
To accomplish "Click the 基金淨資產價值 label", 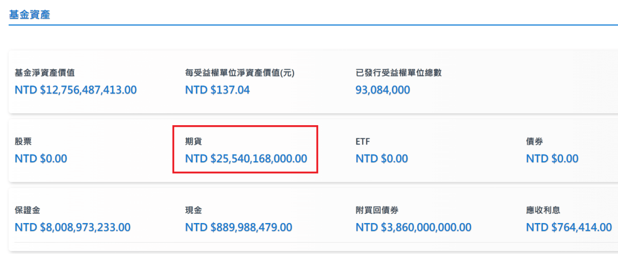I will [x=45, y=73].
